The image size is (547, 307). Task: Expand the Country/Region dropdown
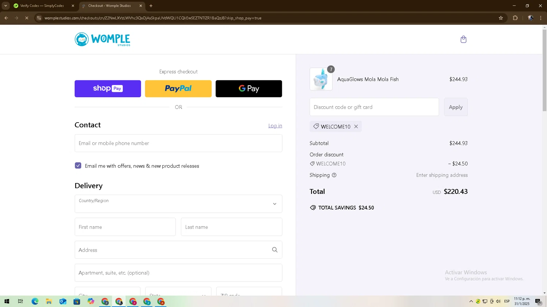(x=178, y=204)
